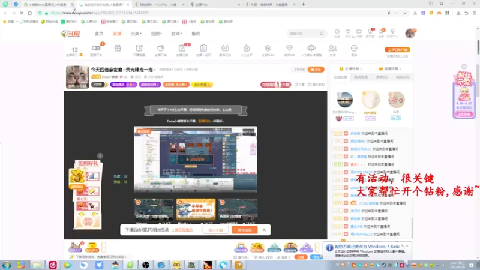Close the 签到好礼 sign-in popup
Image resolution: width=480 pixels, height=270 pixels.
[100, 156]
